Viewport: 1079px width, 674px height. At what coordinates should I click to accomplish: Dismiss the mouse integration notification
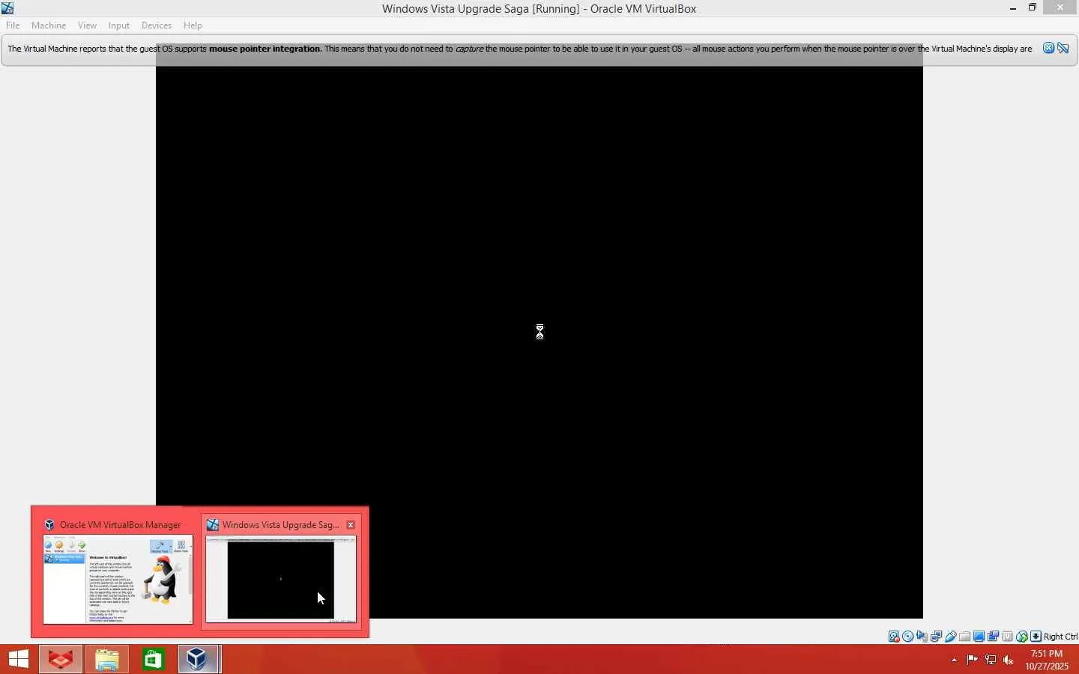click(x=1049, y=49)
